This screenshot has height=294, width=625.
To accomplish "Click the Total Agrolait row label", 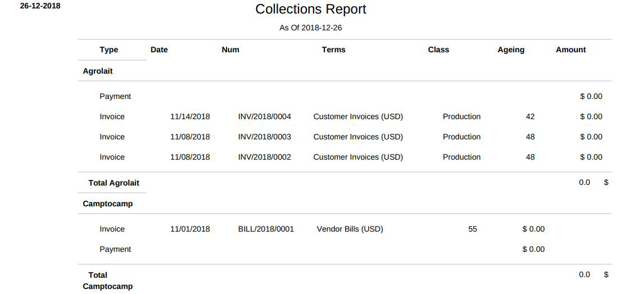I will [x=114, y=183].
